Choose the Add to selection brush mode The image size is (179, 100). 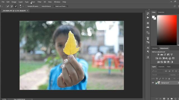point(11,6)
